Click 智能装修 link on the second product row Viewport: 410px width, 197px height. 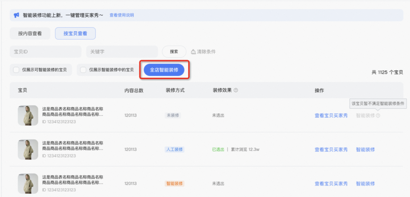tap(365, 149)
